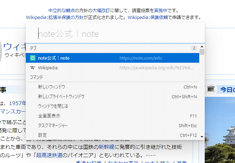
Task: Click the ja.wikipedia.org URL text
Action: point(157,68)
